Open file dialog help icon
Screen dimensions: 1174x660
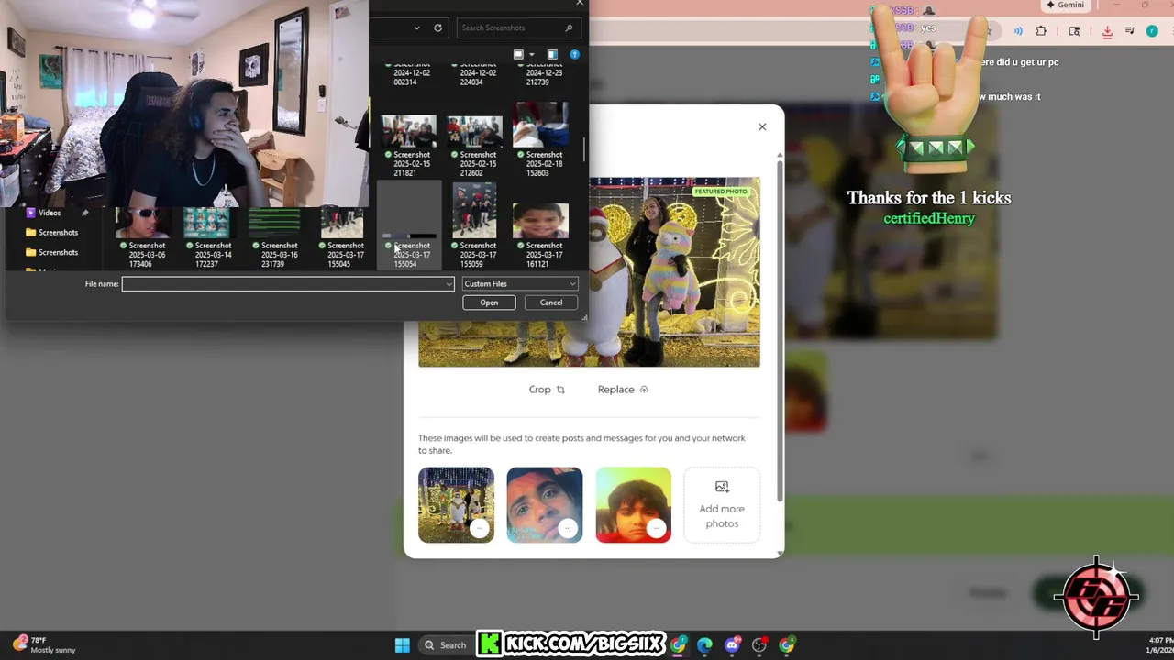point(574,55)
